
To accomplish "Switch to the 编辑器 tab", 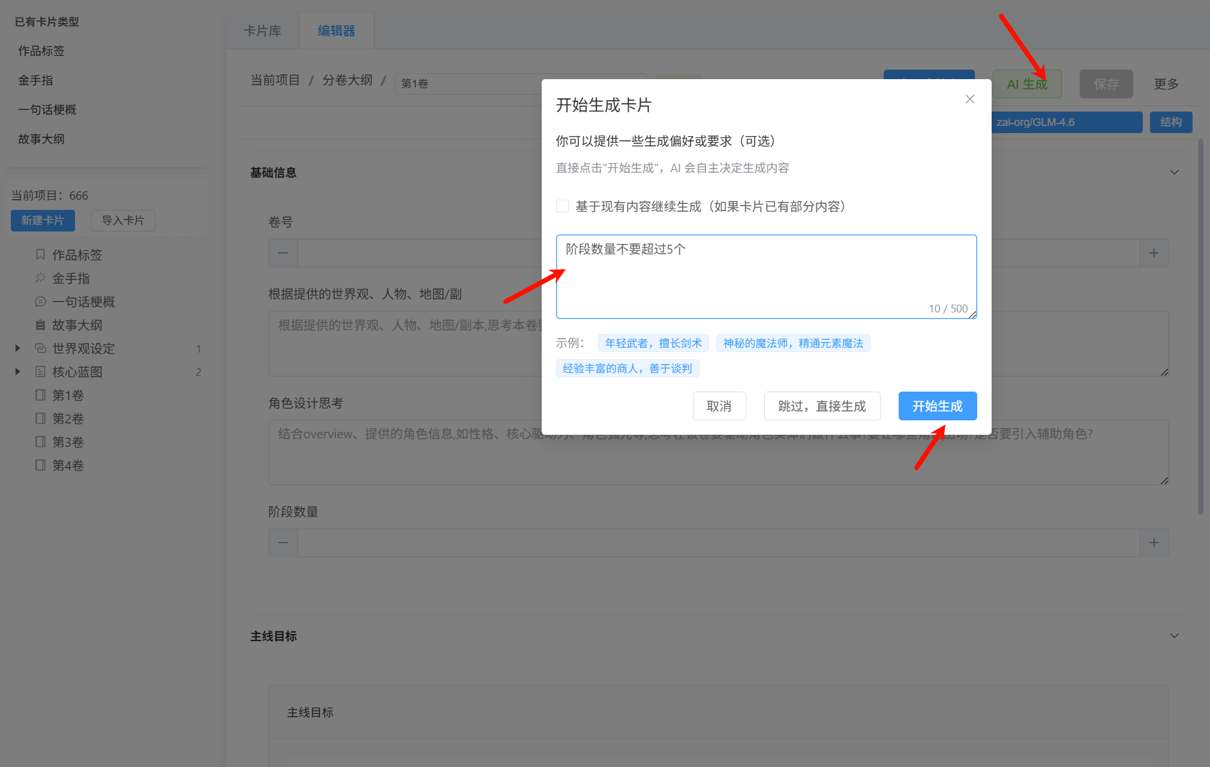I will pyautogui.click(x=337, y=31).
